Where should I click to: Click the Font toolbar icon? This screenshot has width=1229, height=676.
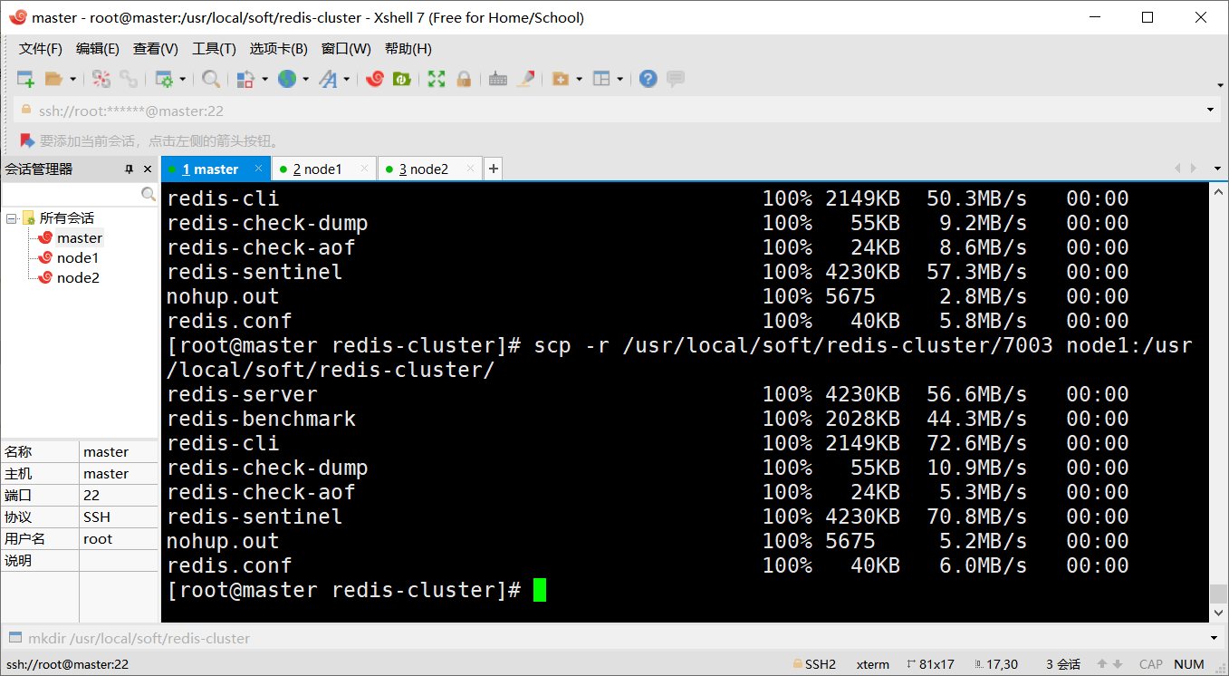(328, 80)
